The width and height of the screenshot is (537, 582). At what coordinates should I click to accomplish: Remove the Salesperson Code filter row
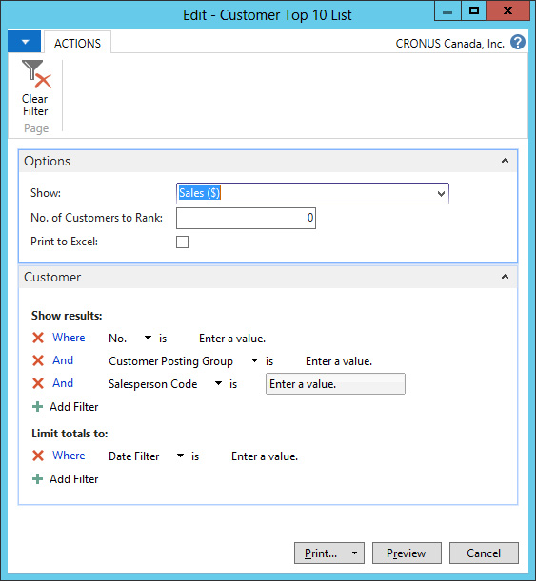pos(38,383)
